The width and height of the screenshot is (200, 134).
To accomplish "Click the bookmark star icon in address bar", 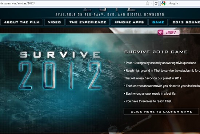I will click(x=147, y=3).
